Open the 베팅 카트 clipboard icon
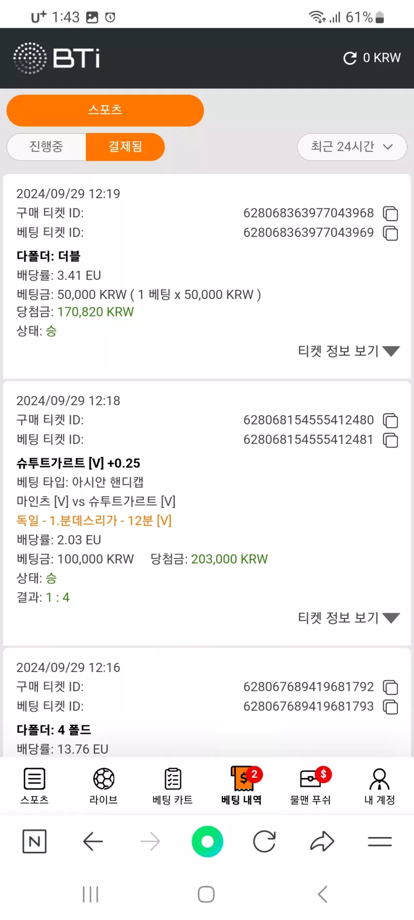The height and width of the screenshot is (920, 414). (173, 779)
